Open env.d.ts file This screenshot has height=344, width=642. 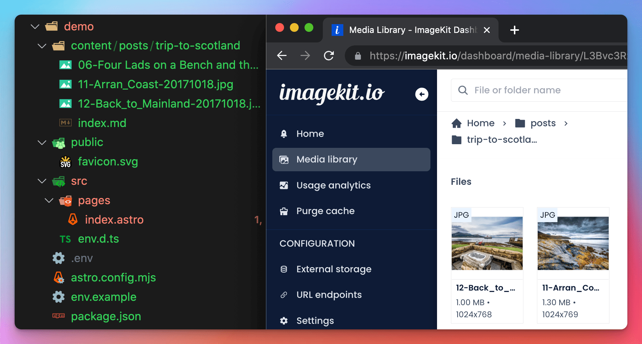click(98, 239)
